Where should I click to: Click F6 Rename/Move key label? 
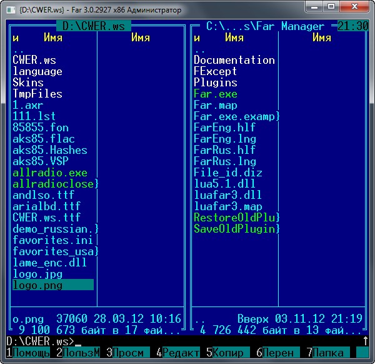point(277,353)
